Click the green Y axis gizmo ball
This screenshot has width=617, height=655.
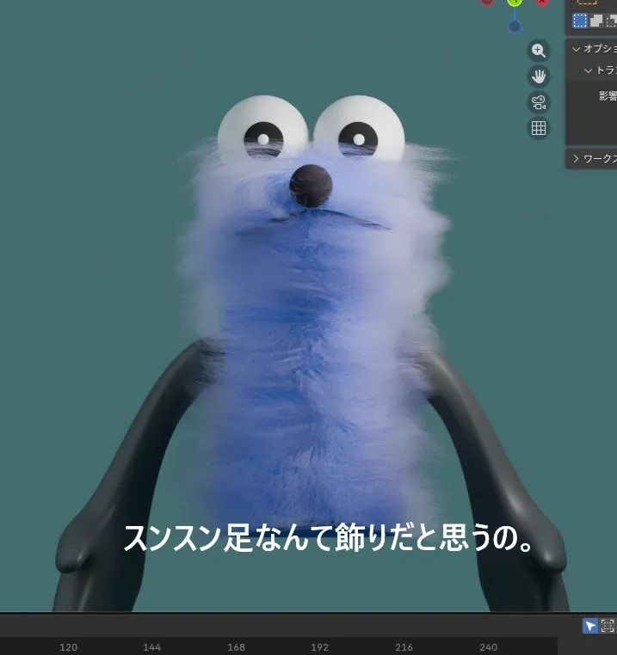pyautogui.click(x=515, y=2)
